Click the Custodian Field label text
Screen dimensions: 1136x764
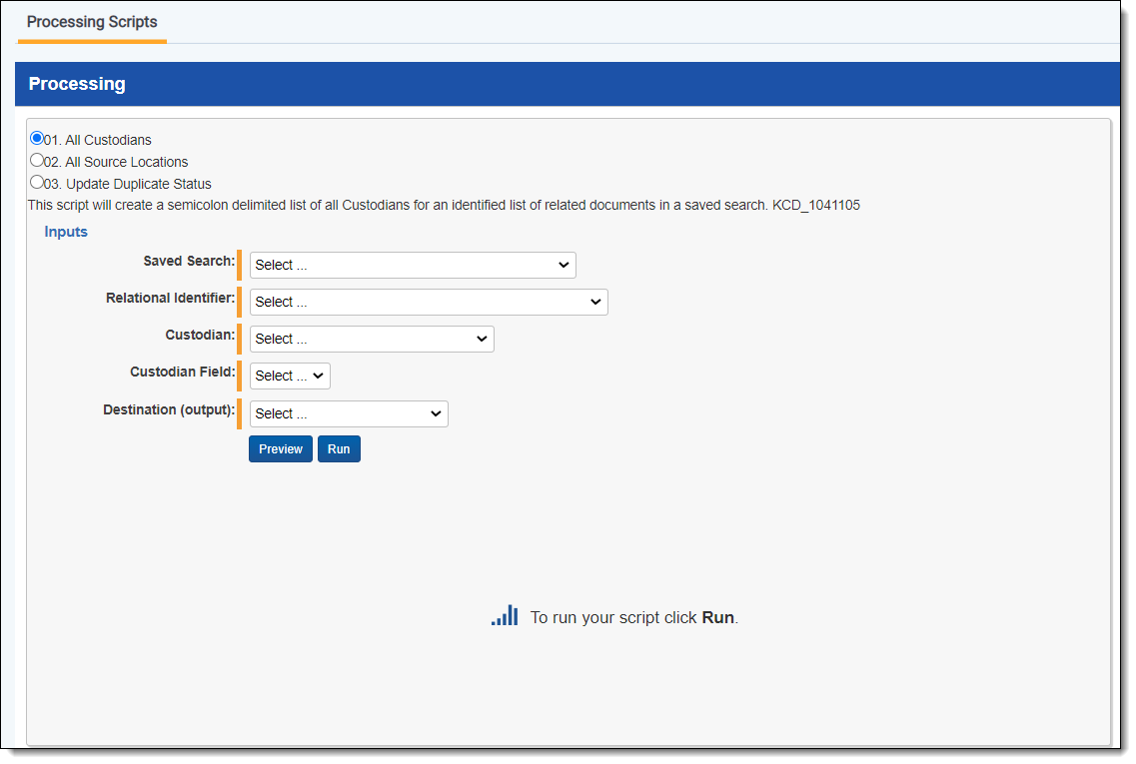[x=182, y=372]
